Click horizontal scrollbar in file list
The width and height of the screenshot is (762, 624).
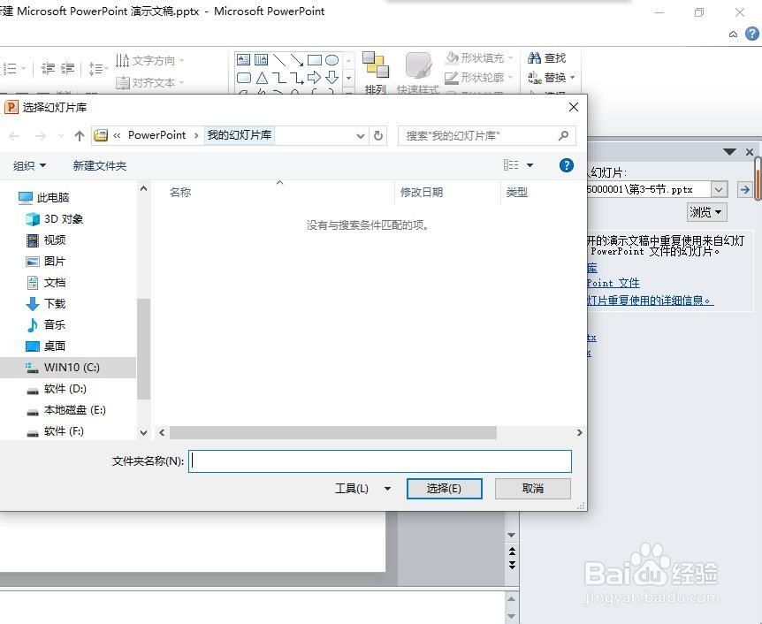333,432
